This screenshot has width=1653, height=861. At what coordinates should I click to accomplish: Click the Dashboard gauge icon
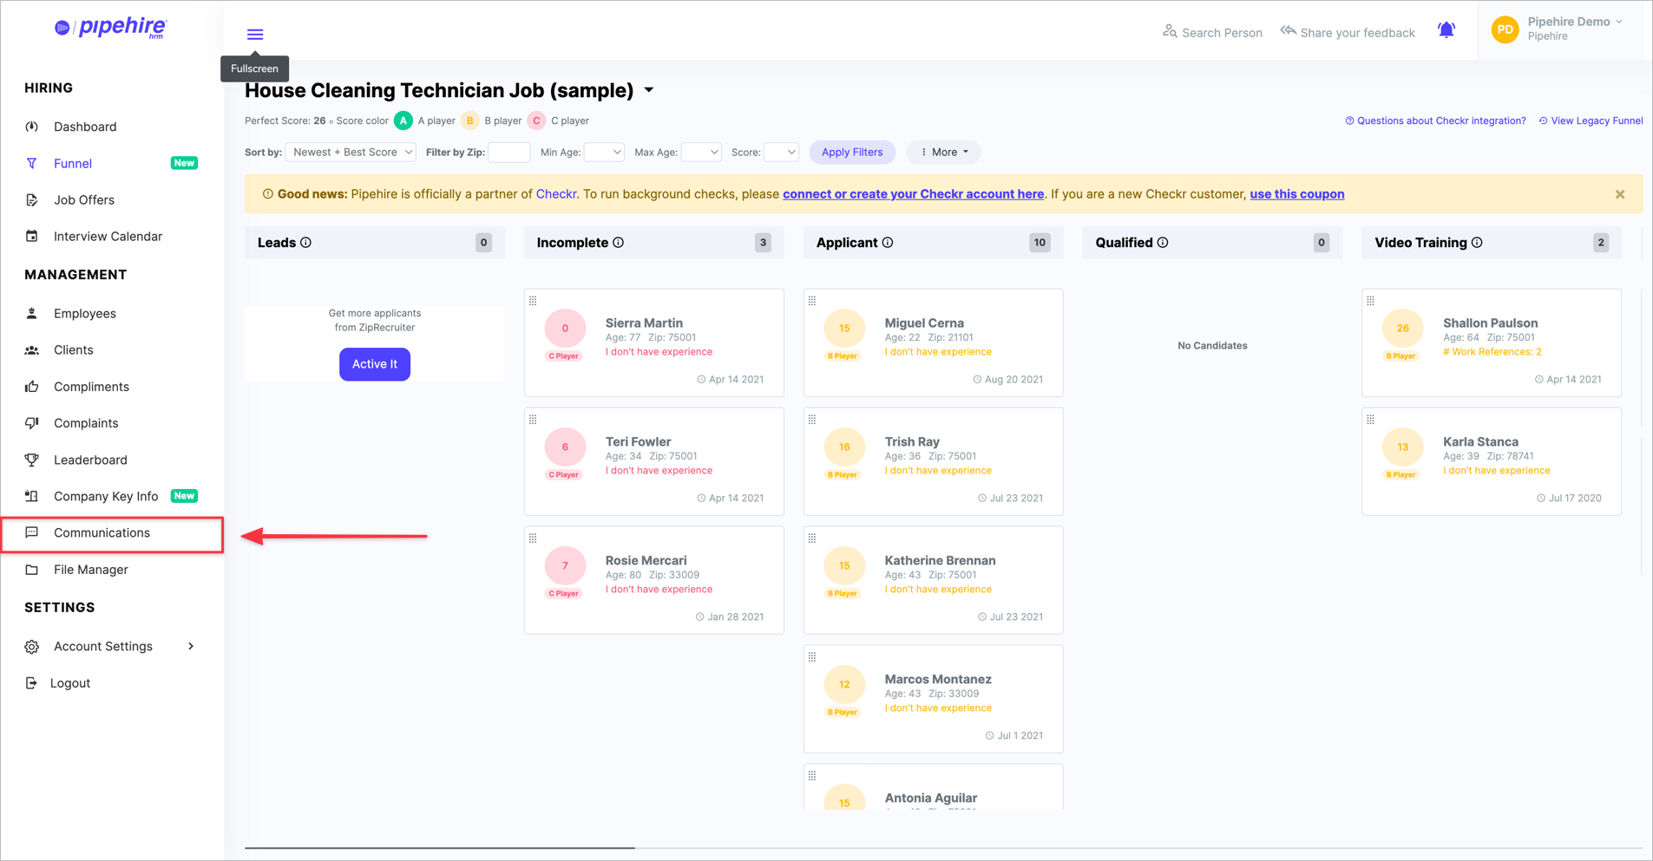32,127
